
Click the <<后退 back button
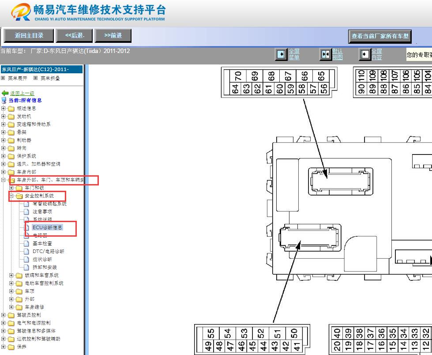[75, 36]
